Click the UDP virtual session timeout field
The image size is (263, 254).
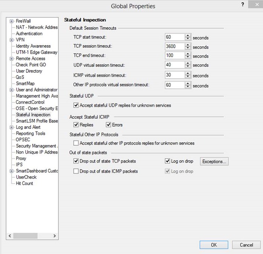(175, 65)
